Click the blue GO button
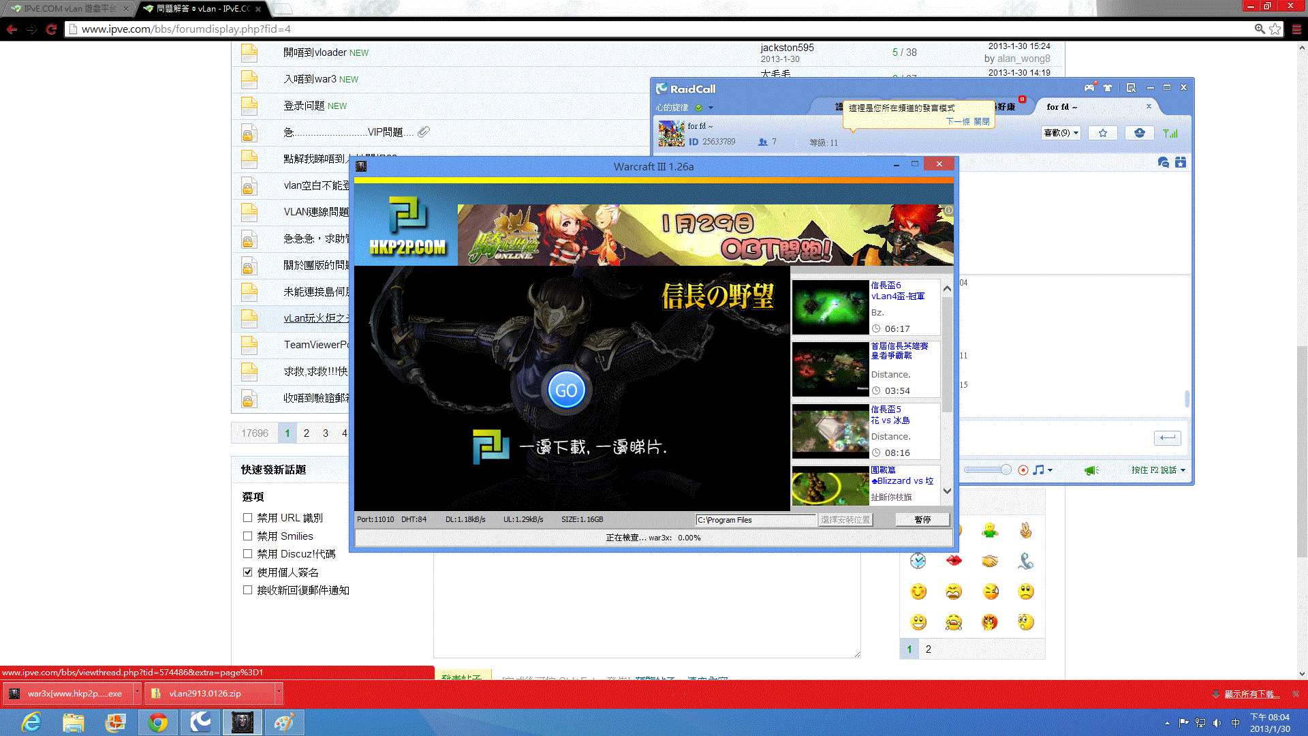This screenshot has height=736, width=1308. (x=566, y=390)
